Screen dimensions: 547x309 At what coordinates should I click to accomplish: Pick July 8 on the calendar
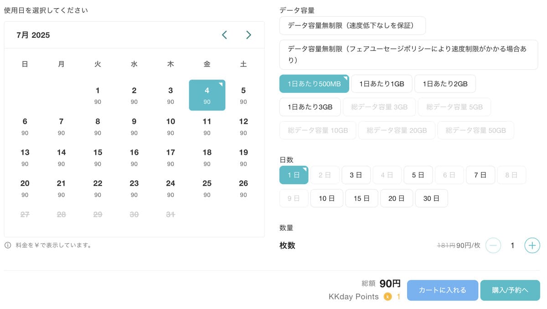(x=98, y=126)
